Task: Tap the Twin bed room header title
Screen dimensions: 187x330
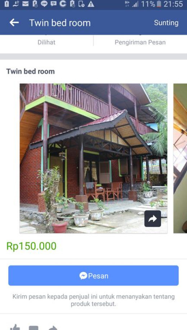Action: (60, 23)
